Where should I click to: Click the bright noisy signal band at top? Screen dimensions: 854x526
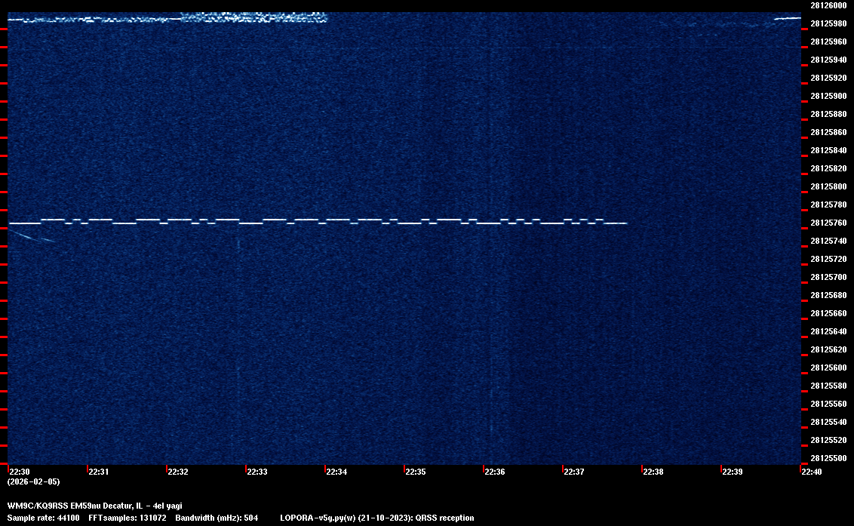(x=253, y=17)
